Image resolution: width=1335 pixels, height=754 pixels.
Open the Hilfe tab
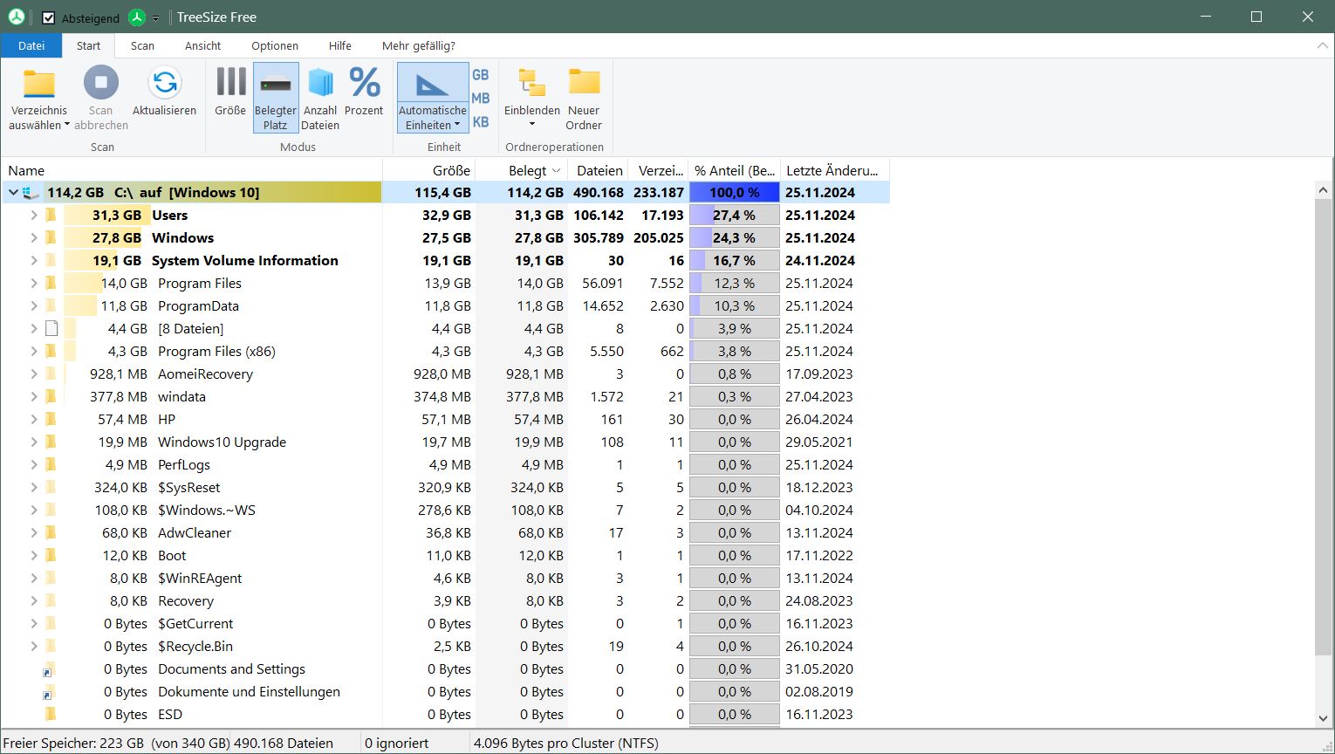tap(340, 45)
